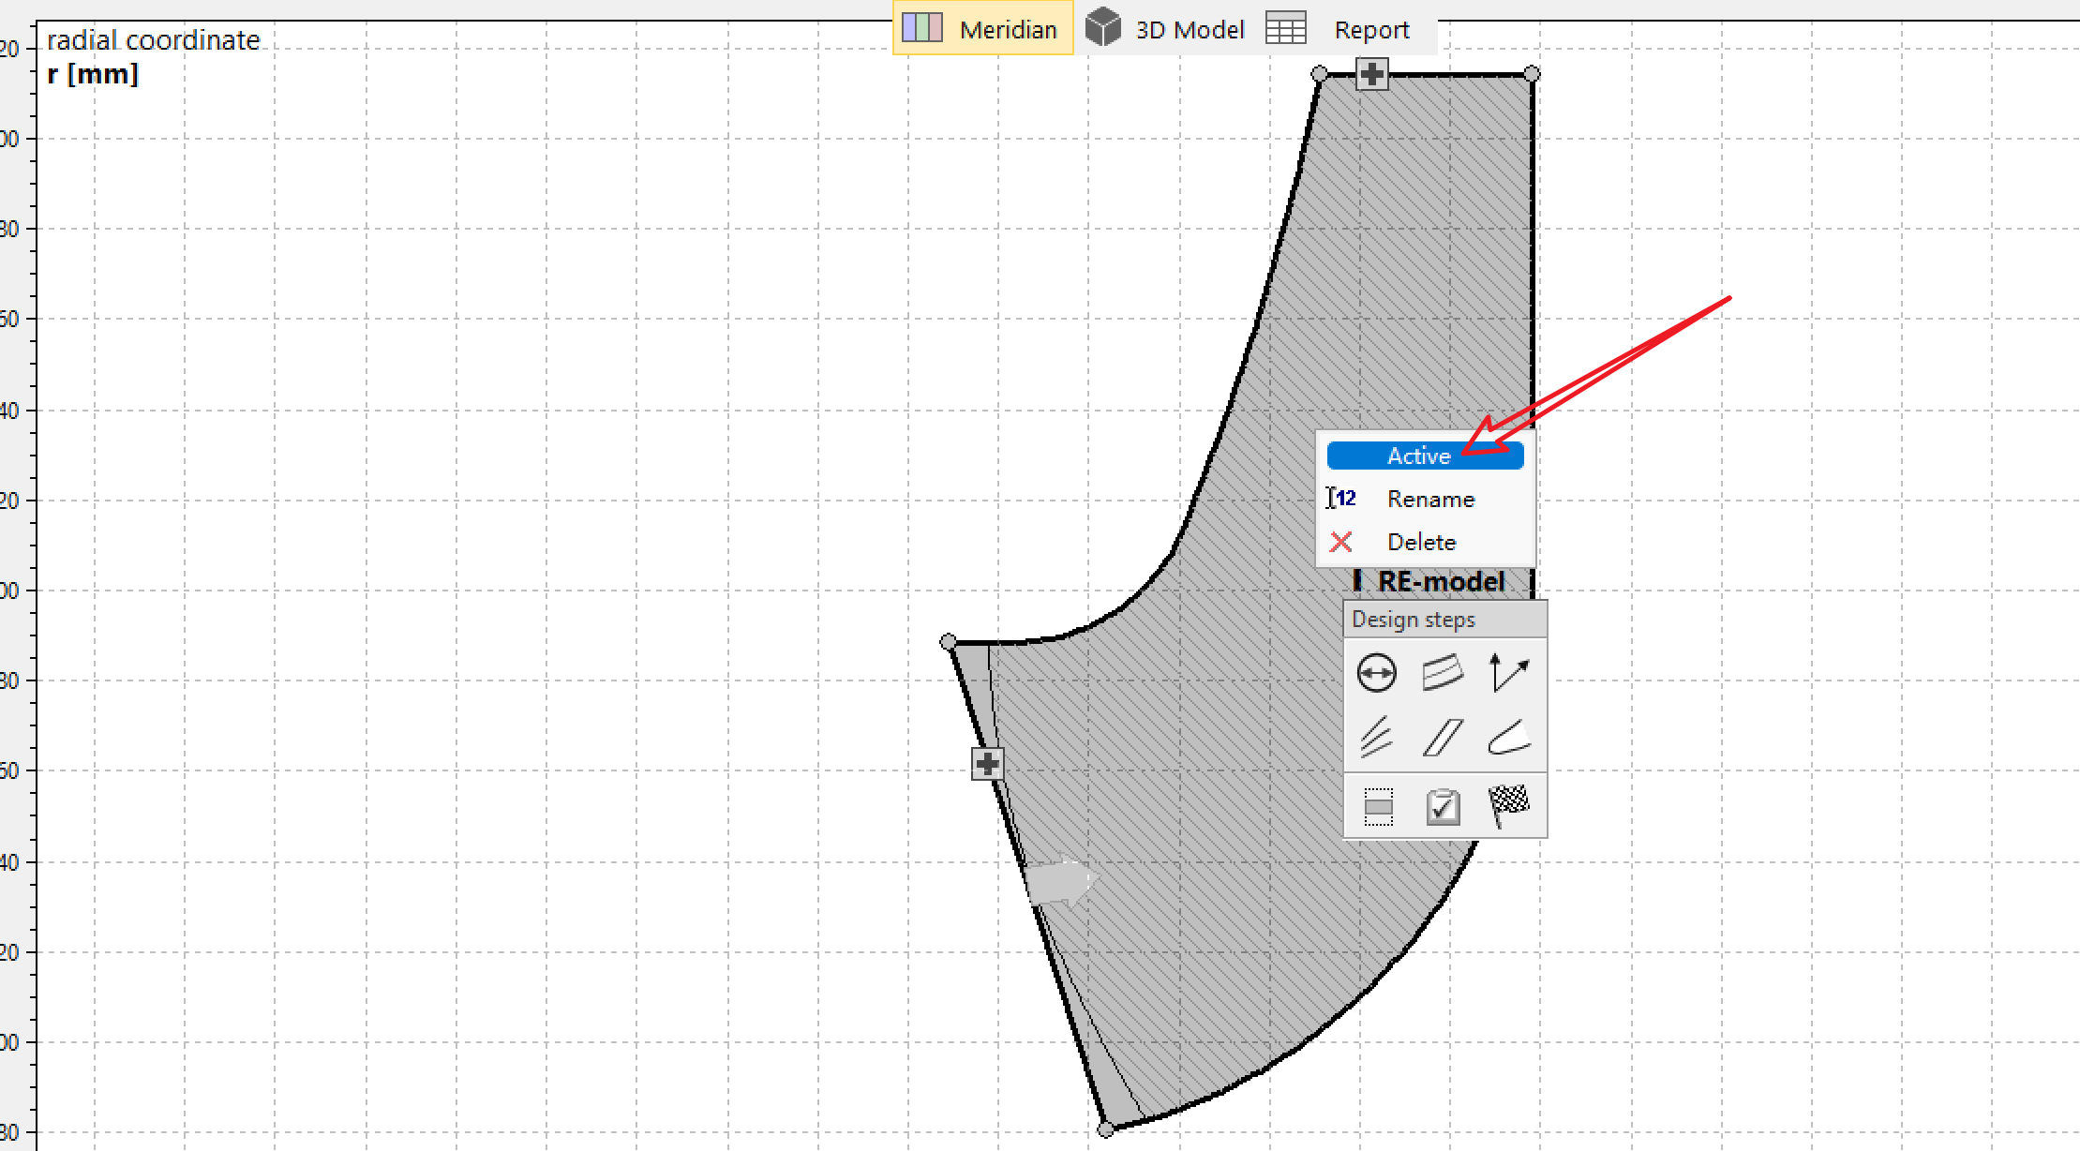
Task: Click the dotted rectangle CFD setup icon
Action: pyautogui.click(x=1378, y=806)
